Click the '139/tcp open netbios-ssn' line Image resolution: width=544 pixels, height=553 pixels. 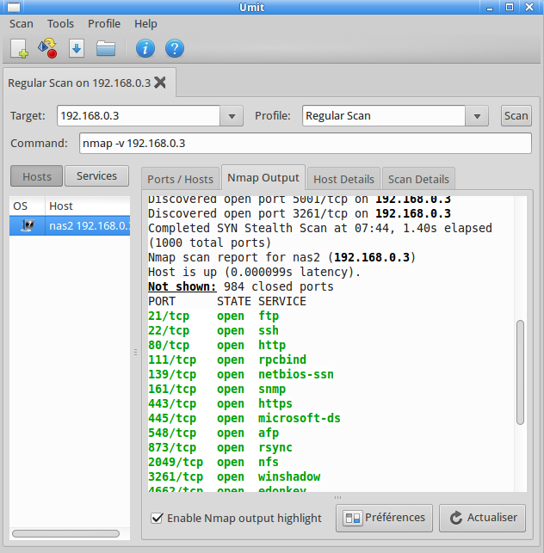[241, 375]
